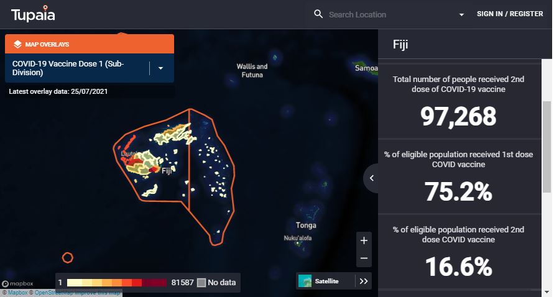Zoom out with minus button

[364, 258]
